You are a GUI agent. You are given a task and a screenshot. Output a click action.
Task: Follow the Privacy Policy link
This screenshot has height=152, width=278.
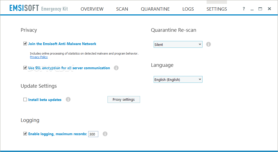click(39, 57)
